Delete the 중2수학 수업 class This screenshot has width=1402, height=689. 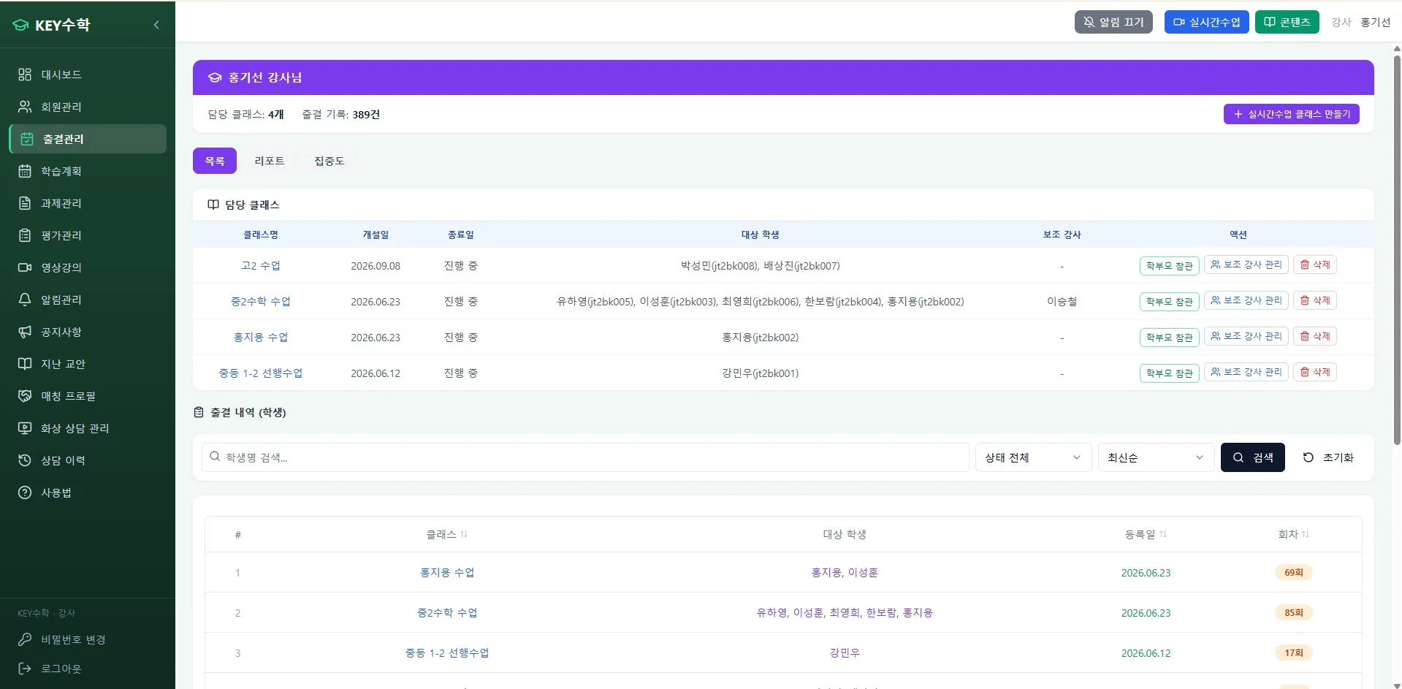(x=1315, y=300)
